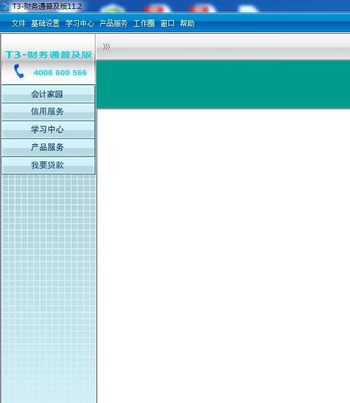
Task: Select 会计家园 in the sidebar
Action: [48, 94]
